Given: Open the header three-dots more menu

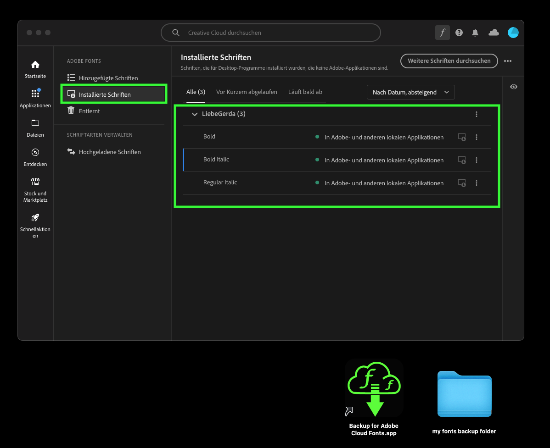Looking at the screenshot, I should point(508,61).
